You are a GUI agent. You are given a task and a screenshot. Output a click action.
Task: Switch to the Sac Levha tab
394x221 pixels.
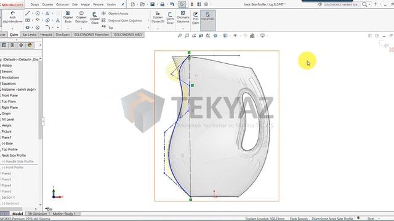[30, 34]
